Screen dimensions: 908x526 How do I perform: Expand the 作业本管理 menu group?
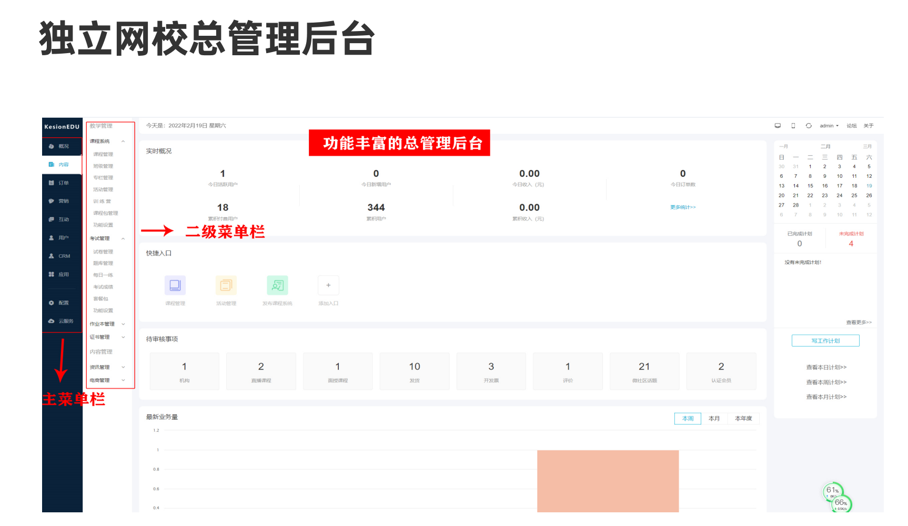click(123, 324)
